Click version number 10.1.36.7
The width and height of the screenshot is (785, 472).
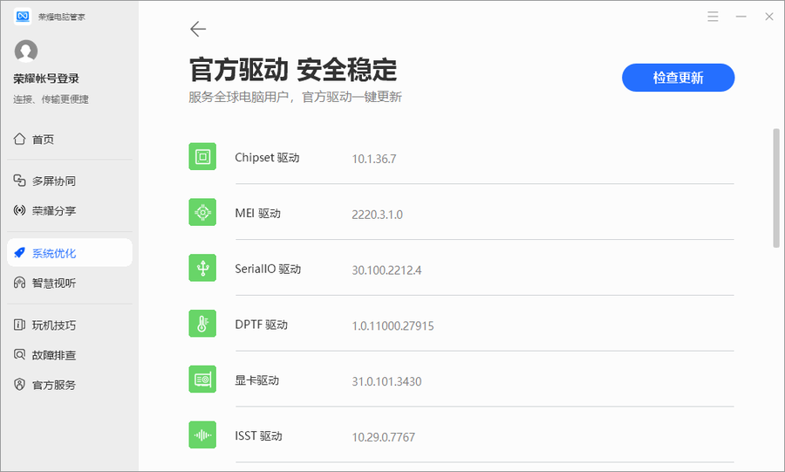pyautogui.click(x=374, y=159)
